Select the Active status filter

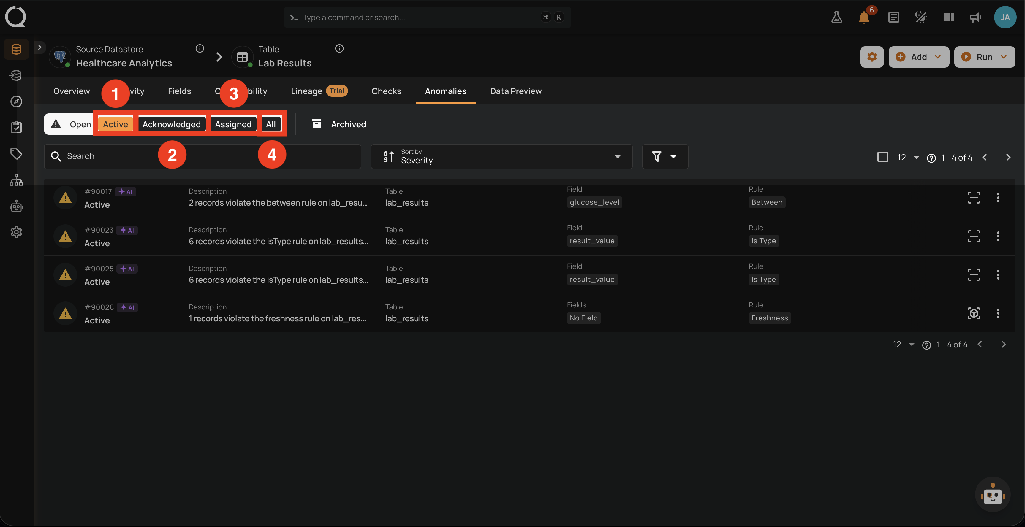coord(116,124)
